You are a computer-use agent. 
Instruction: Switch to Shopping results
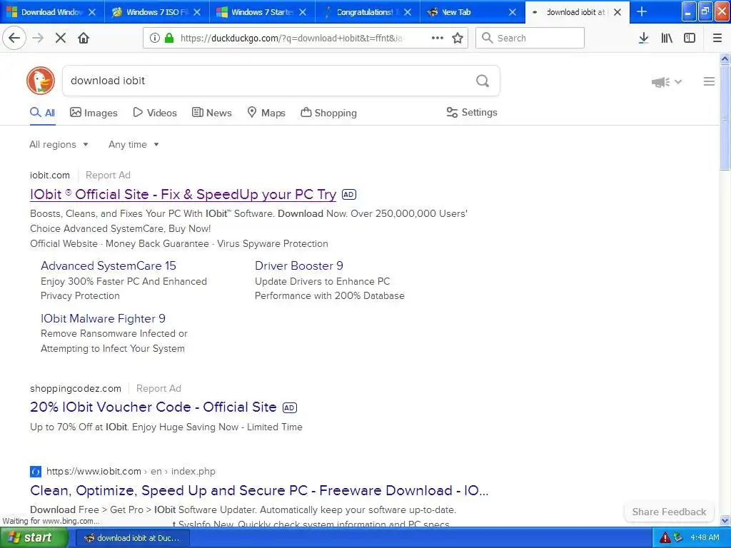click(328, 113)
